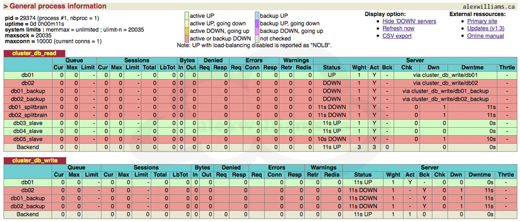Click the active DOWN, going up orange swatch

click(x=187, y=31)
